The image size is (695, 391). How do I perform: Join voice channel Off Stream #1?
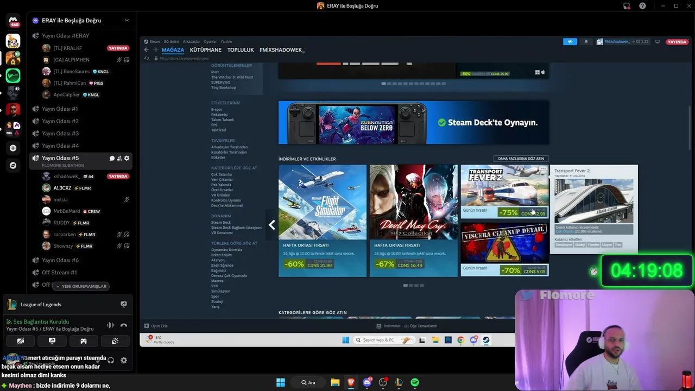pyautogui.click(x=59, y=273)
